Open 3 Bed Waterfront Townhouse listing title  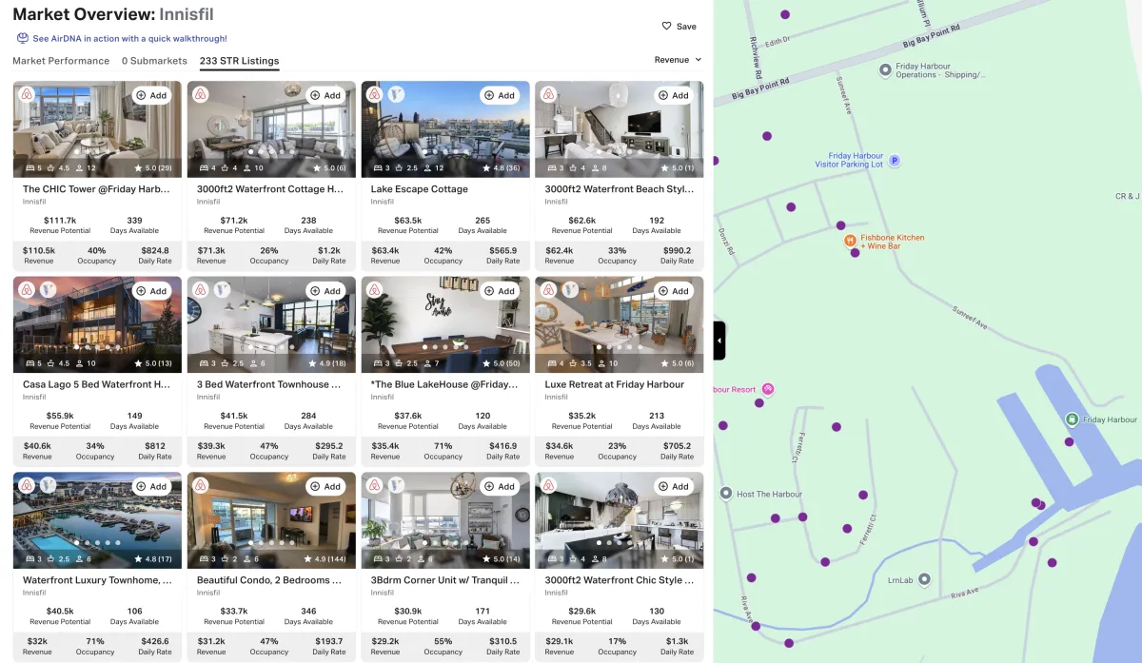tap(269, 384)
